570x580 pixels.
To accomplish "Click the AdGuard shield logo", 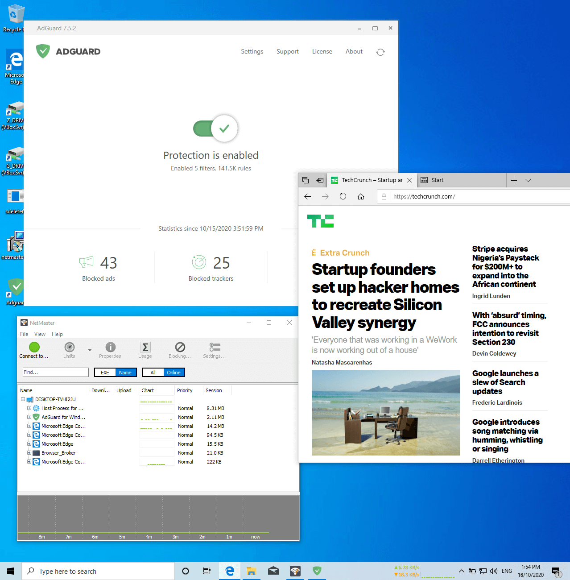I will point(43,51).
